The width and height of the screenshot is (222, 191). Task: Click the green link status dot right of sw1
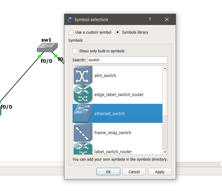pos(56,56)
